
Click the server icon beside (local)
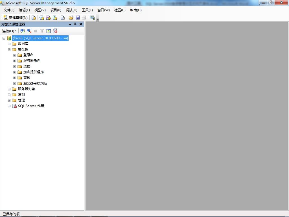click(x=9, y=38)
